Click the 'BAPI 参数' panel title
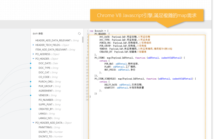 point(38,34)
